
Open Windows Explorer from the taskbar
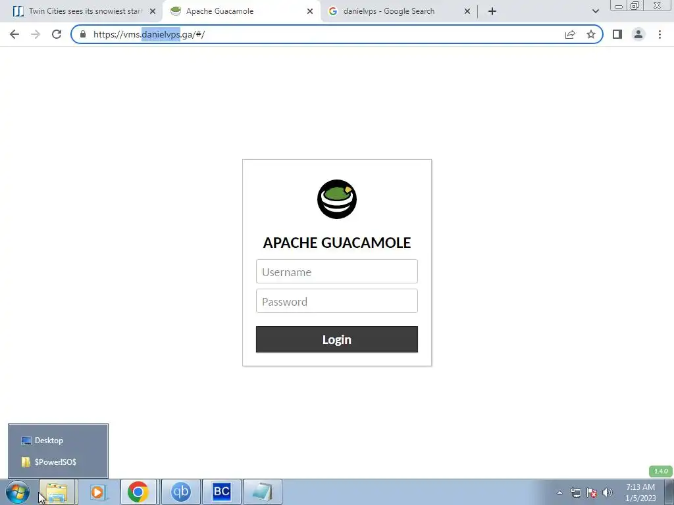point(57,492)
